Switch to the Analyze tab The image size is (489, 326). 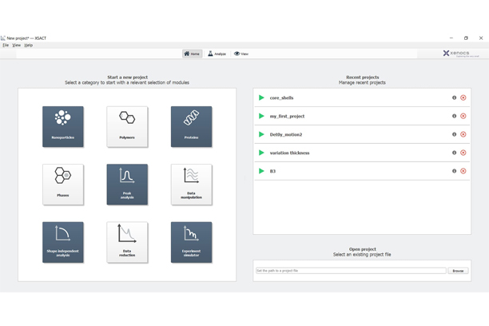217,54
